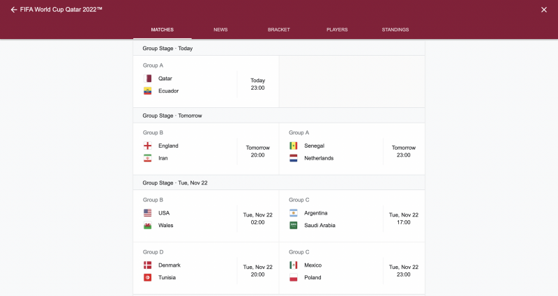Switch to the Players tab
The height and width of the screenshot is (296, 558).
coord(337,30)
